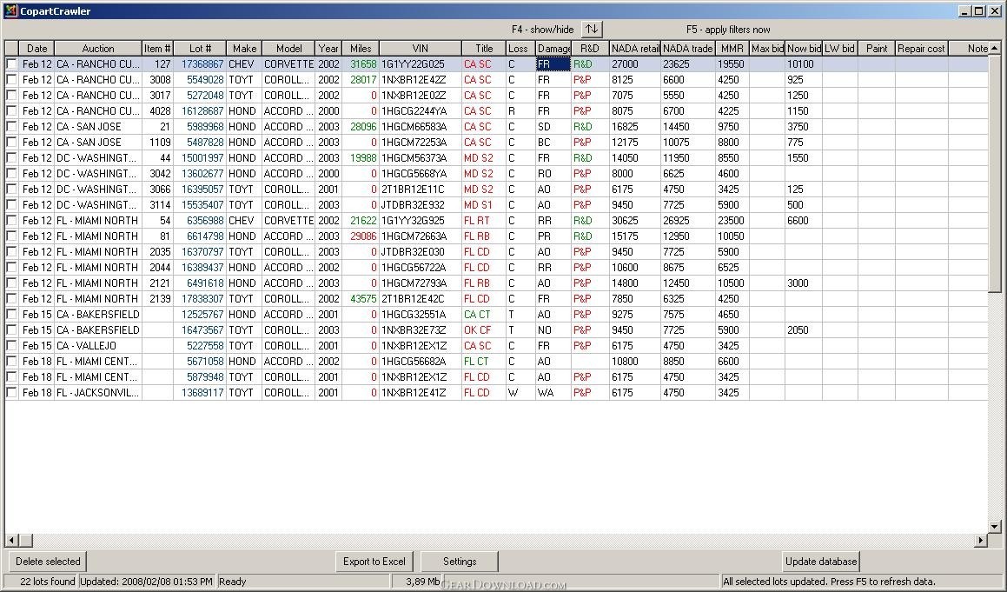Sort the table by Date column header
Viewport: 1007px width, 592px height.
[x=37, y=49]
